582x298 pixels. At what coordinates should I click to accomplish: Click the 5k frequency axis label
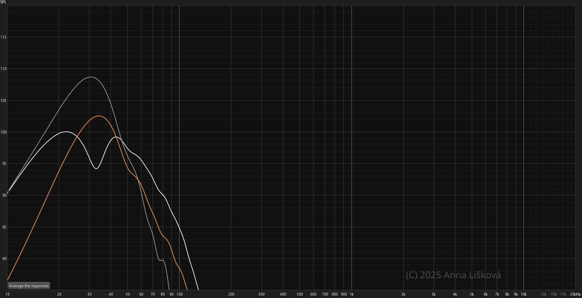[472, 294]
